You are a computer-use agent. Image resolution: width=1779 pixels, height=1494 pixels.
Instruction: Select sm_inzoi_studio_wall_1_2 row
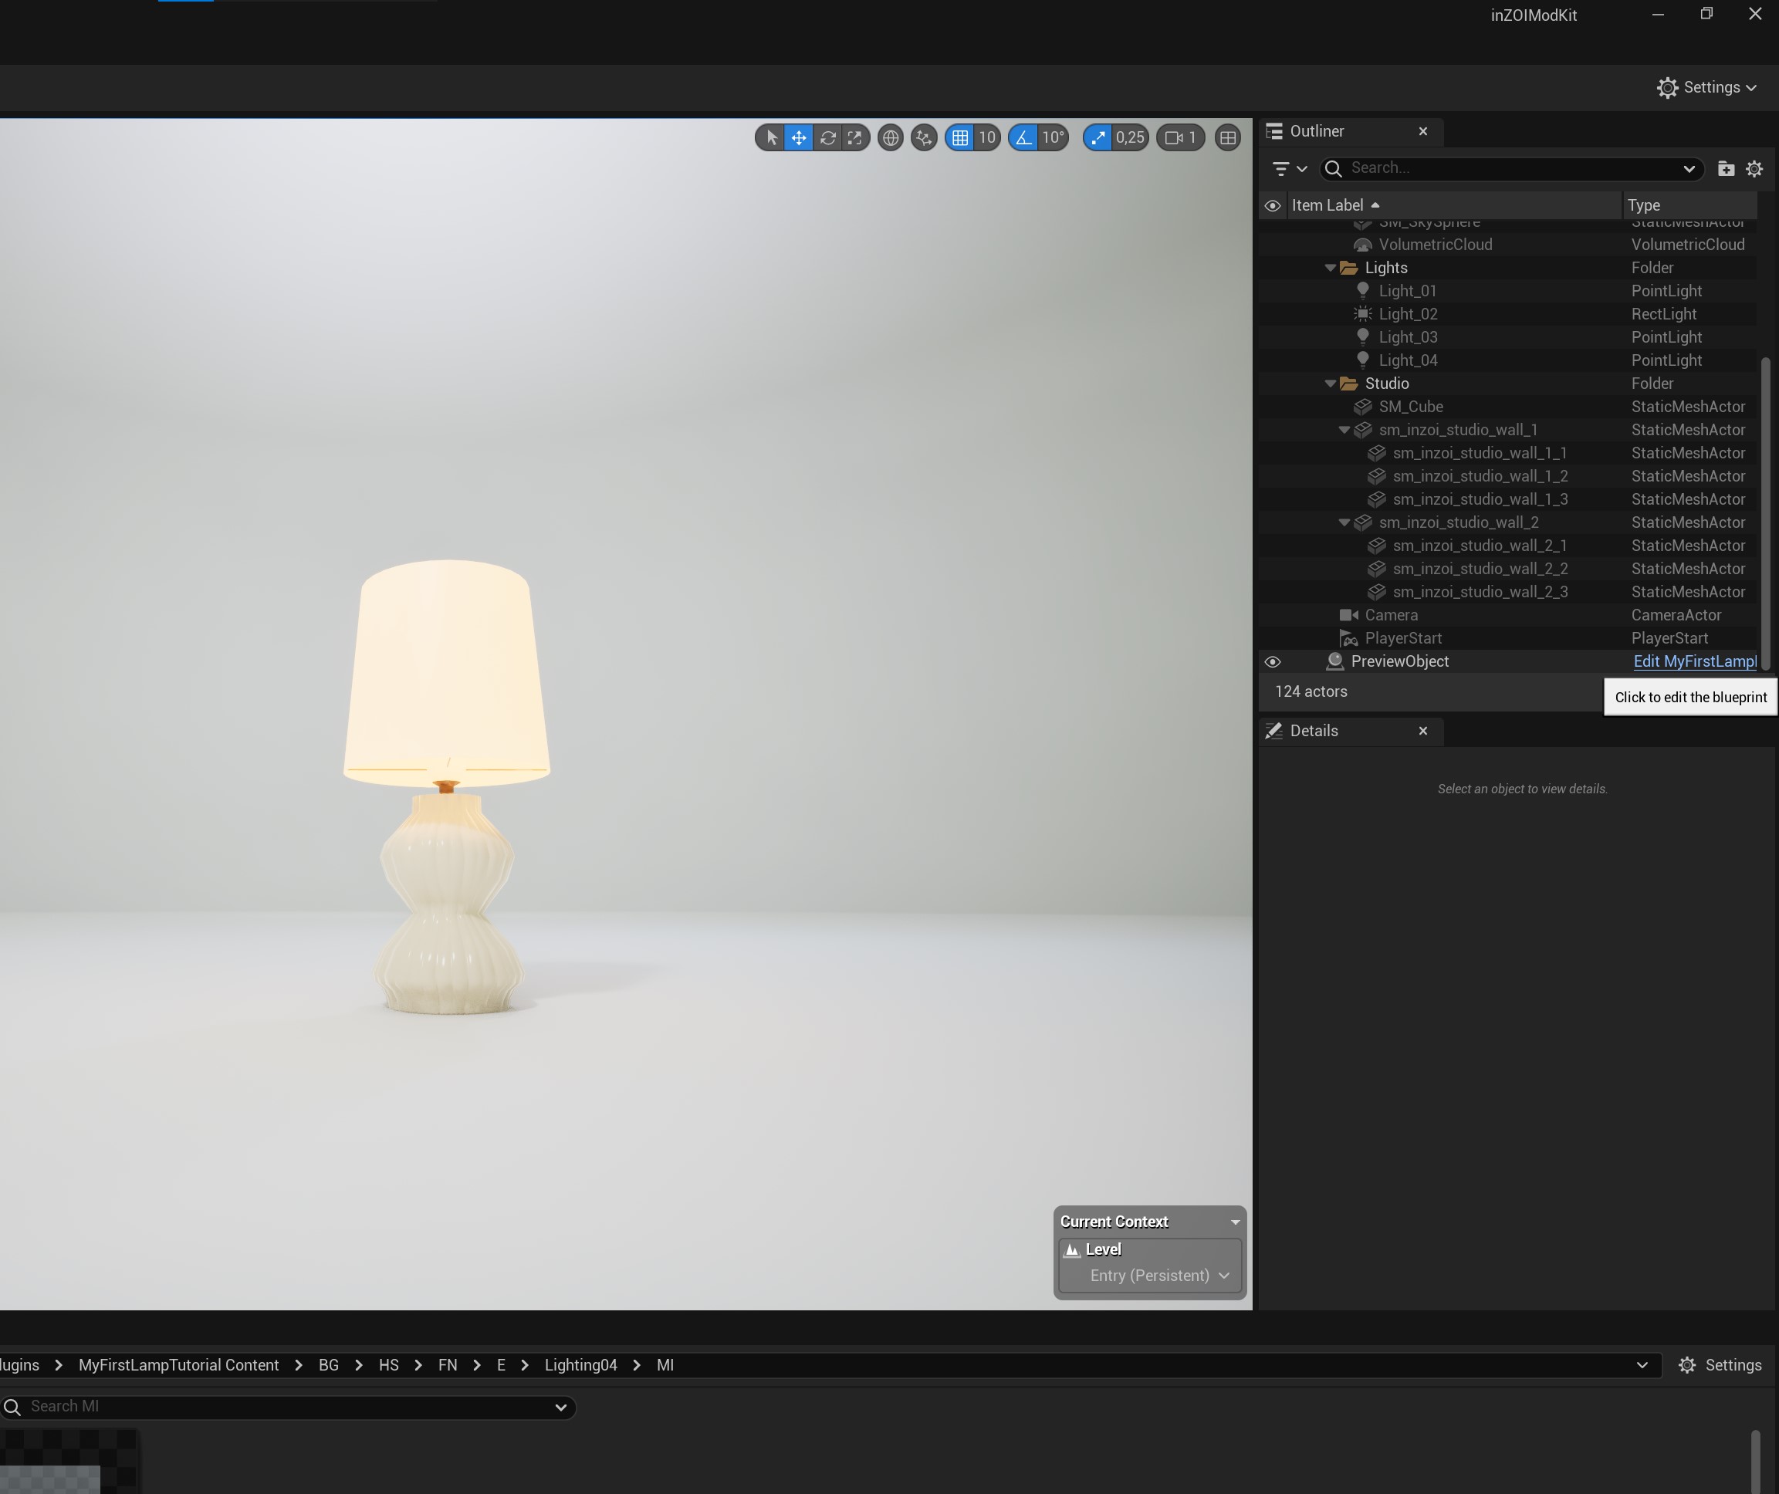[x=1508, y=476]
